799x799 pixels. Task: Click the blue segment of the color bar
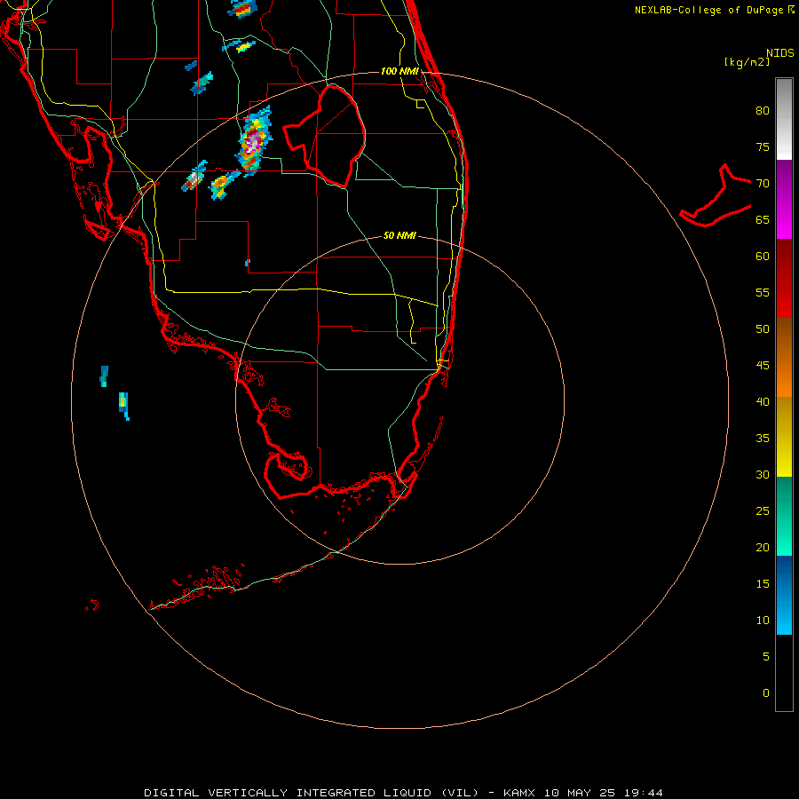click(x=784, y=595)
